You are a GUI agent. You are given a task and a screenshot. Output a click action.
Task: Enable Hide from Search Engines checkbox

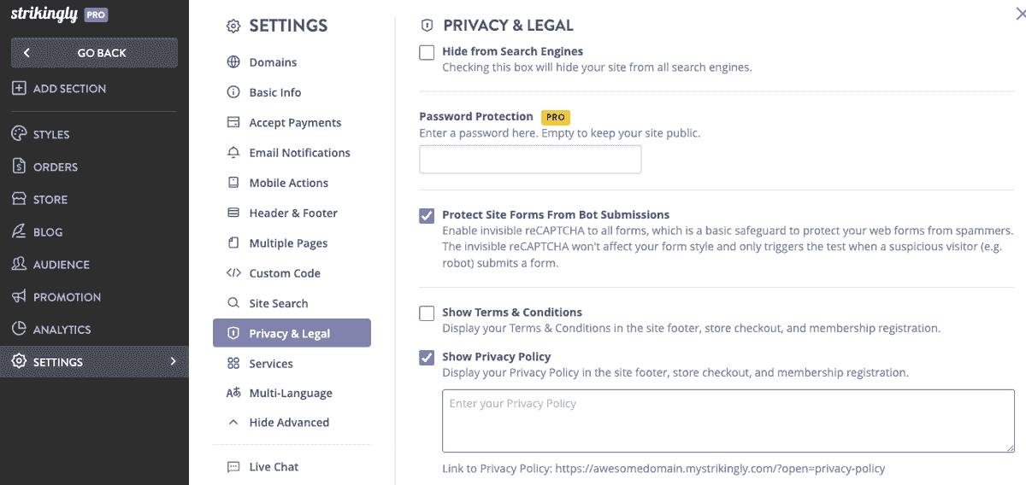click(x=427, y=53)
